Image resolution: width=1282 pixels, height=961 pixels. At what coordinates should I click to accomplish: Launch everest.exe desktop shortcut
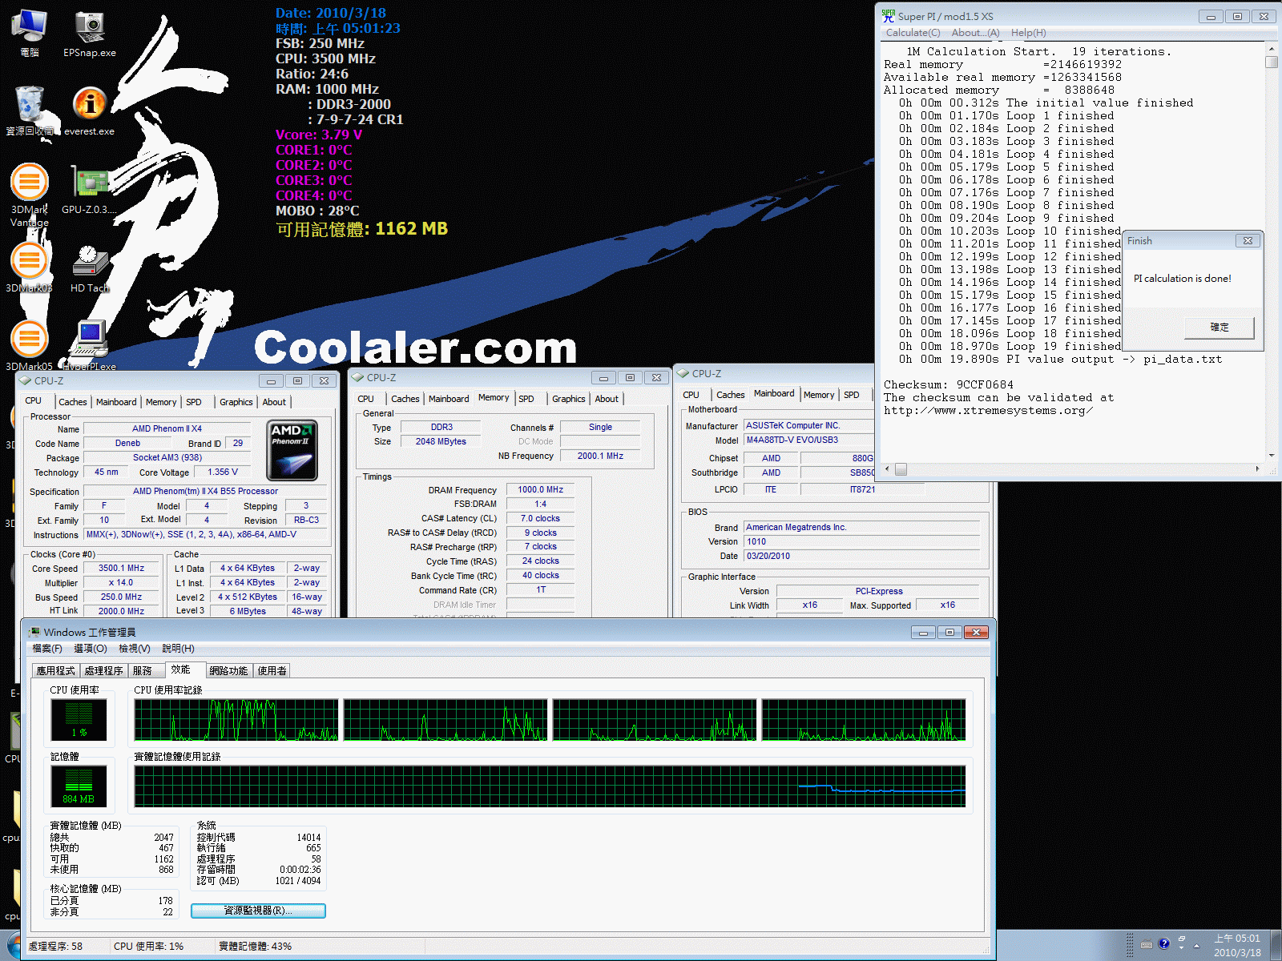click(x=90, y=111)
